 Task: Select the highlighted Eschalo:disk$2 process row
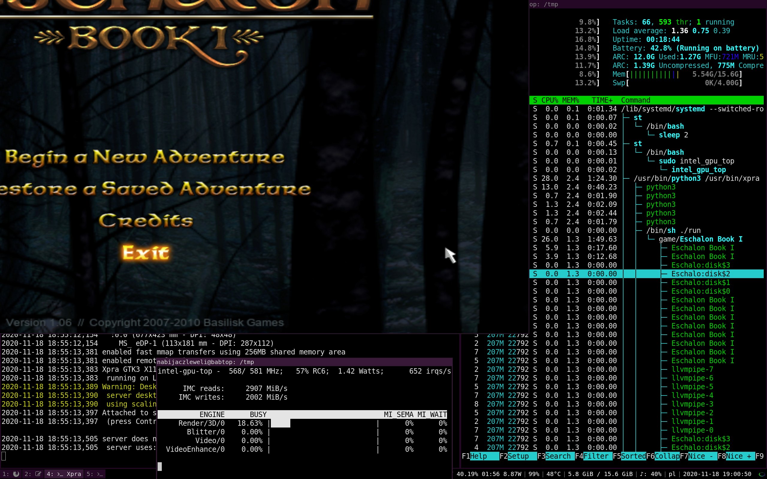pyautogui.click(x=700, y=274)
